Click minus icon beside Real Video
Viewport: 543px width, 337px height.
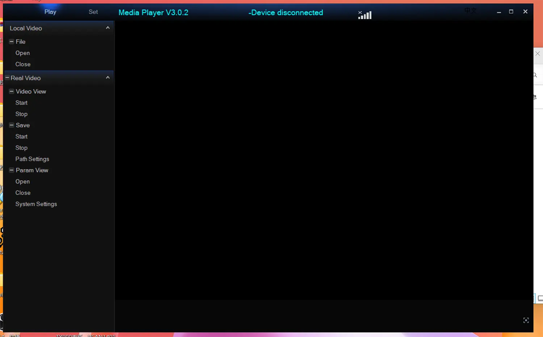click(x=7, y=78)
